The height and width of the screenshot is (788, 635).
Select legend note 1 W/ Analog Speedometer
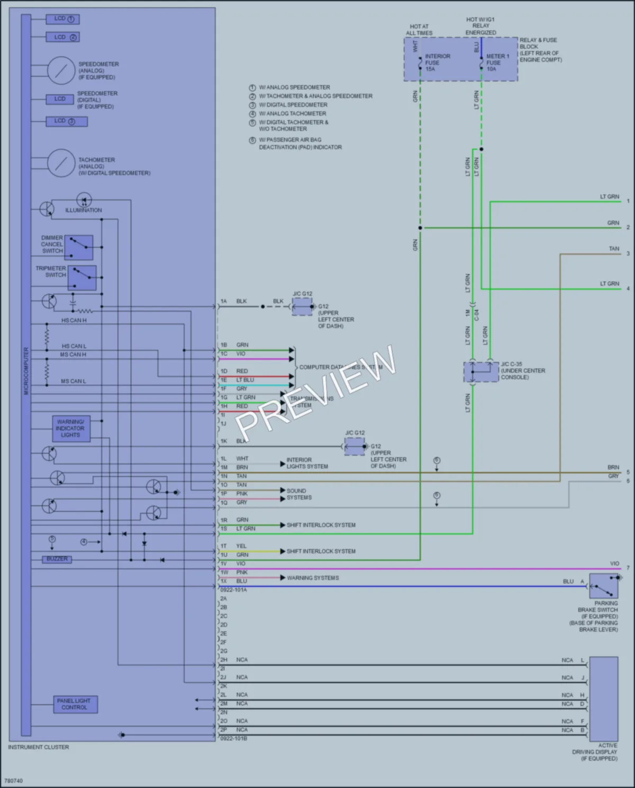pos(290,87)
